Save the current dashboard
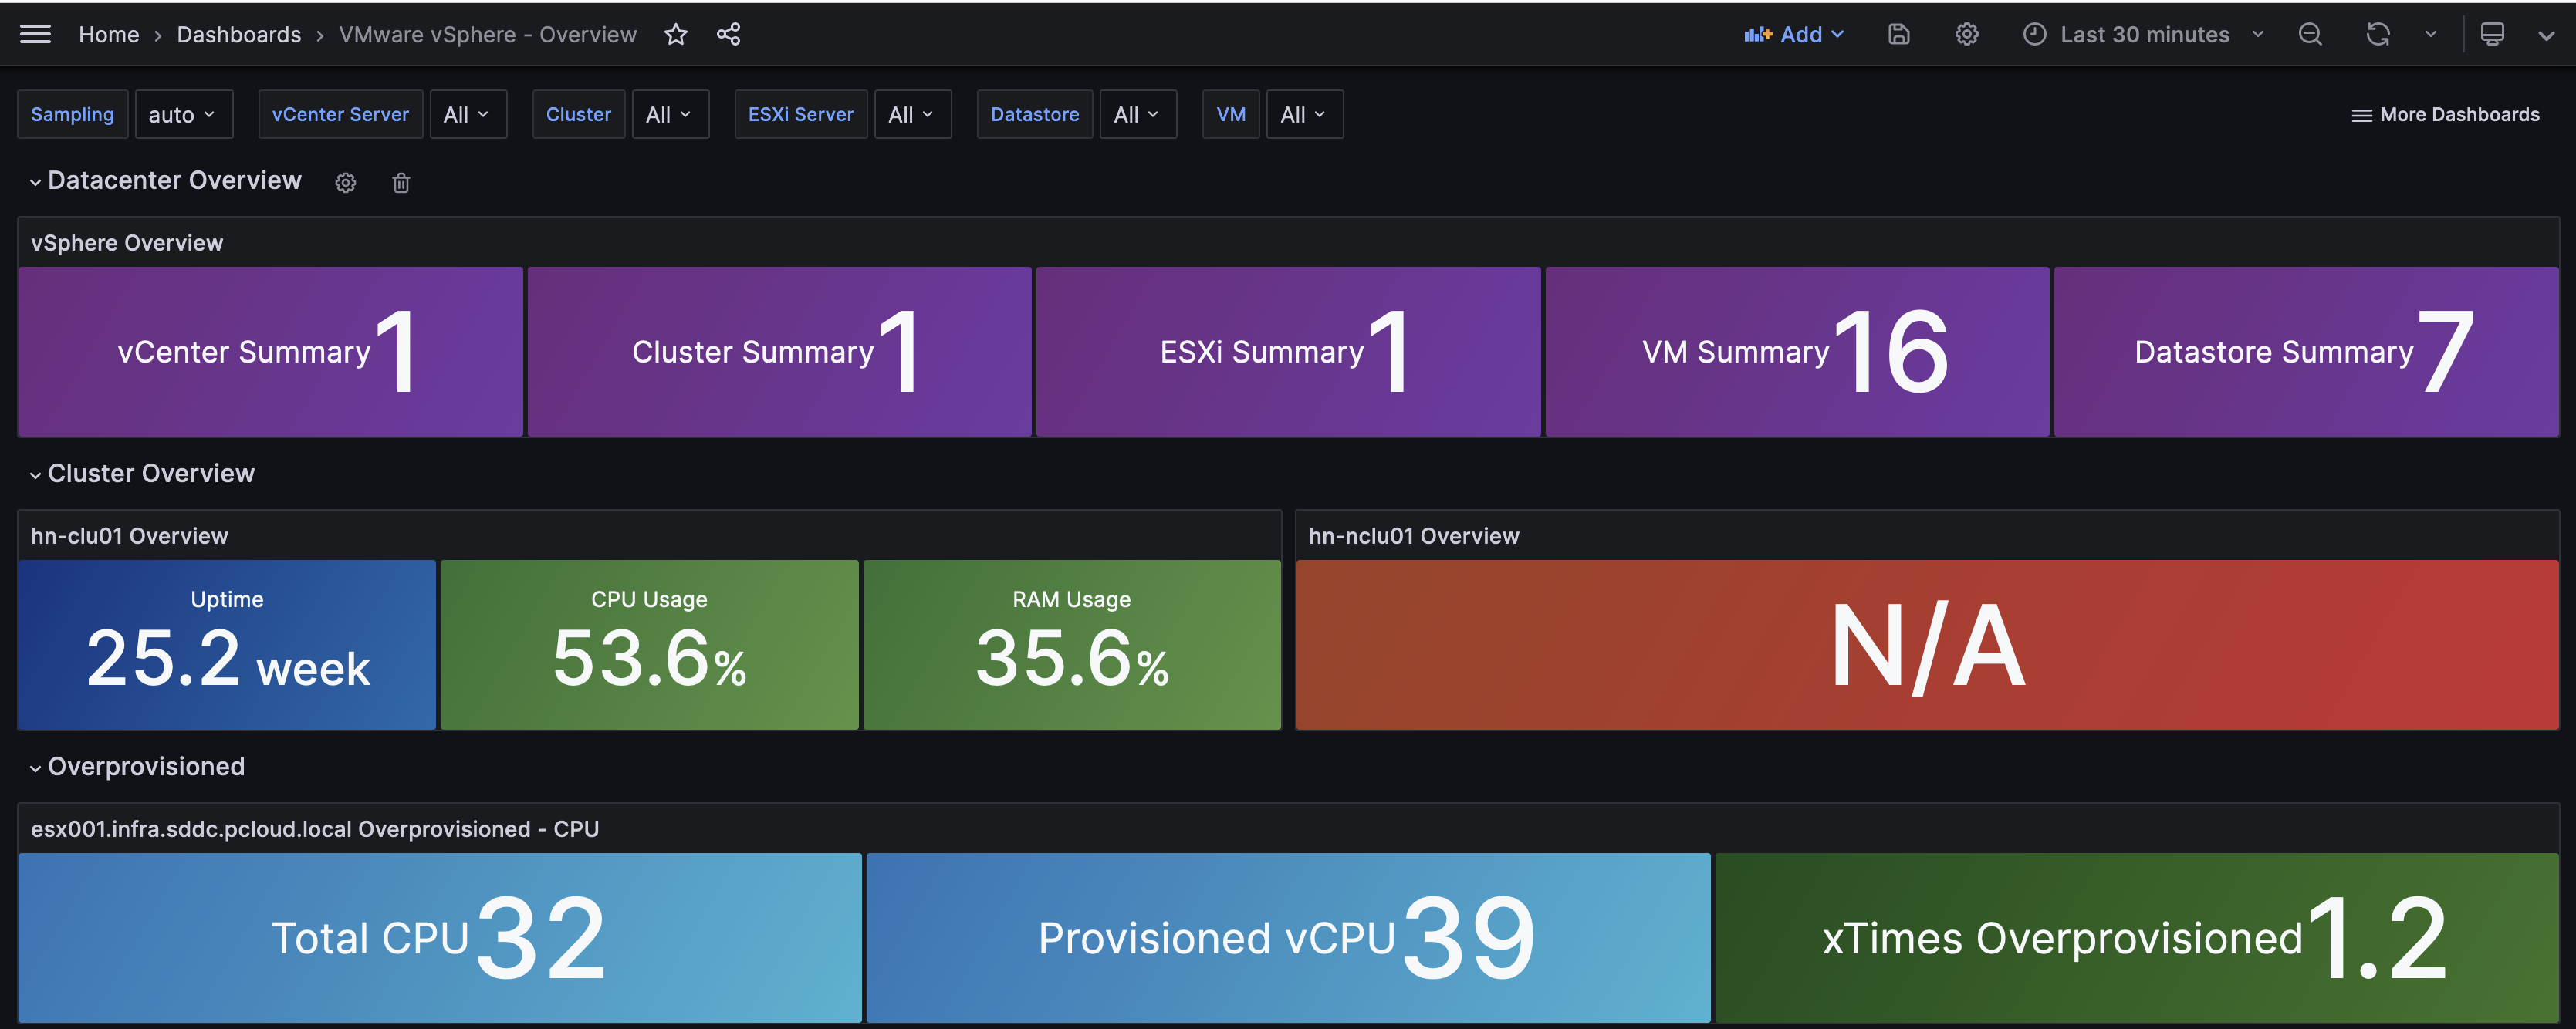The height and width of the screenshot is (1029, 2576). tap(1898, 34)
